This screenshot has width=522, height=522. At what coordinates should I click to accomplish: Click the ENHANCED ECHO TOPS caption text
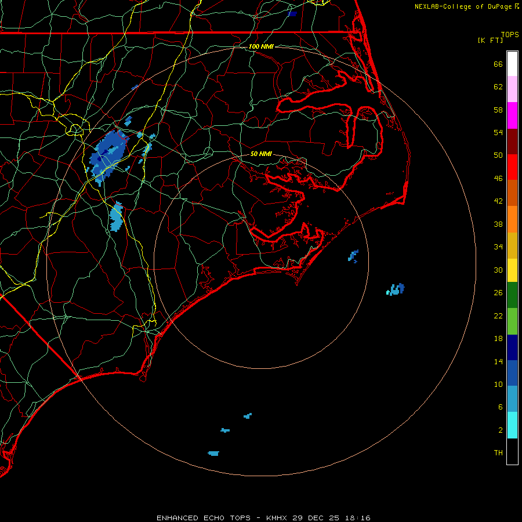pos(204,518)
